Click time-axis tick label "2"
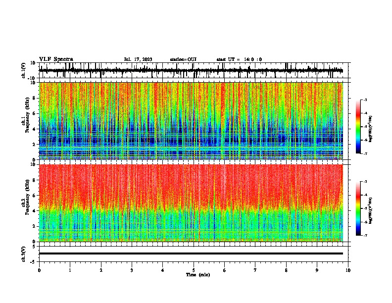This screenshot has height=303, width=392. [101, 270]
